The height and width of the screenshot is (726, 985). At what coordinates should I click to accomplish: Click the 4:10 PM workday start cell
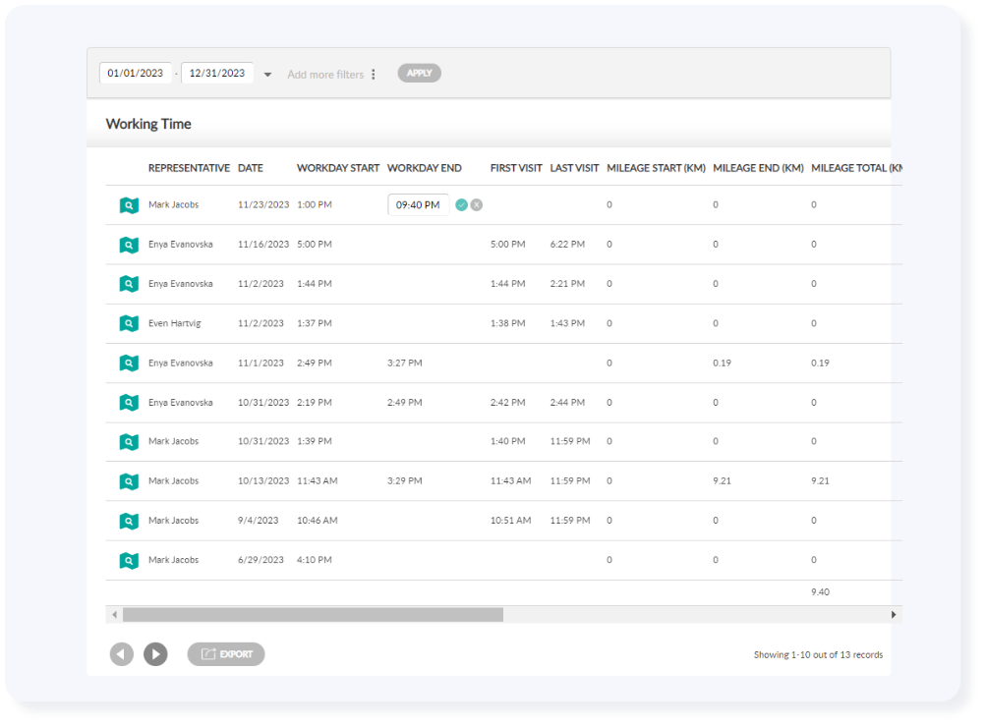pyautogui.click(x=315, y=560)
